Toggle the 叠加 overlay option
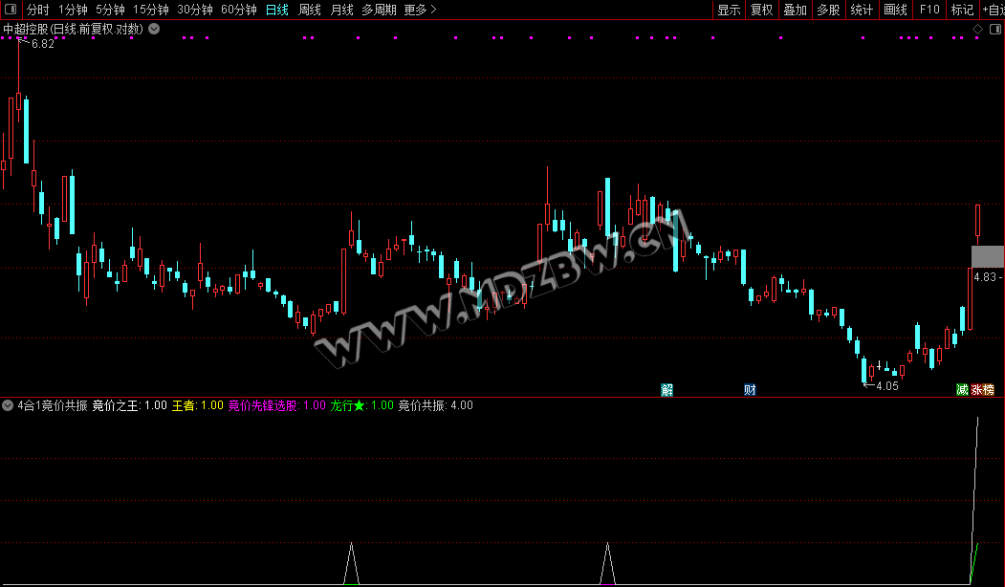The image size is (1005, 587). pos(796,10)
